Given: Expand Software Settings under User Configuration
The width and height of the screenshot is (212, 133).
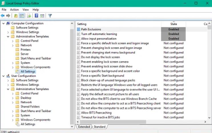Looking at the screenshot, I should [x=8, y=81].
